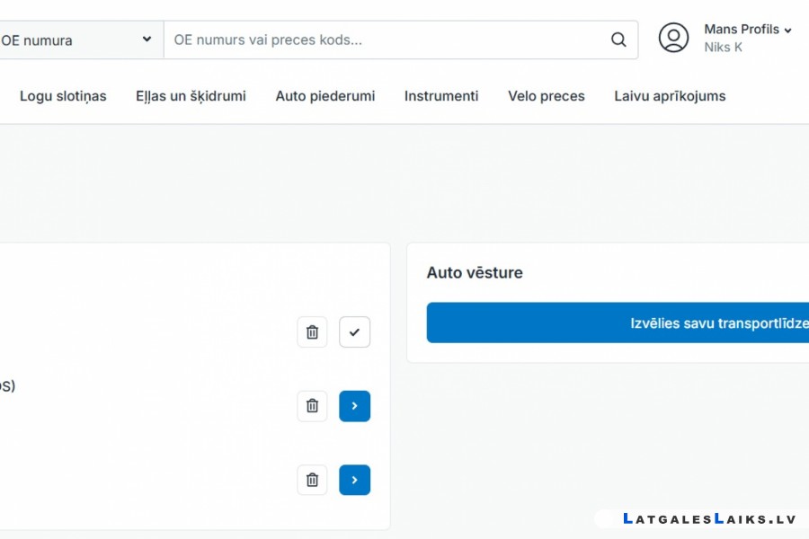
Task: Focus the OE numurs vai preces kods field
Action: tap(387, 40)
